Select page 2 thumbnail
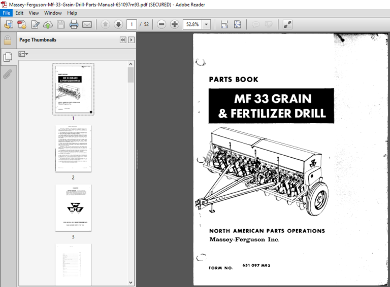390x287 pixels. [73, 149]
